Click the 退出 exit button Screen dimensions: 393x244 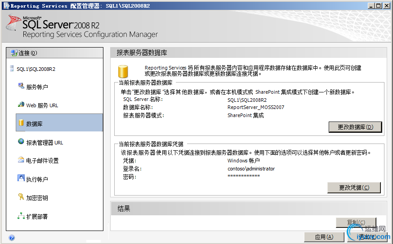tap(367, 237)
